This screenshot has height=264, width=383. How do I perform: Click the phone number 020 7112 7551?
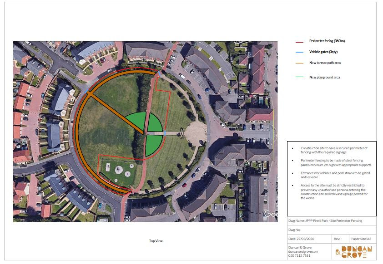coord(300,255)
